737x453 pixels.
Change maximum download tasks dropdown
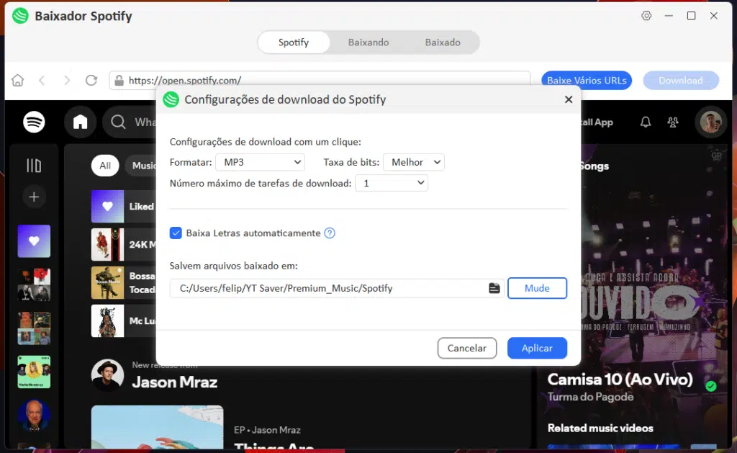(x=392, y=182)
